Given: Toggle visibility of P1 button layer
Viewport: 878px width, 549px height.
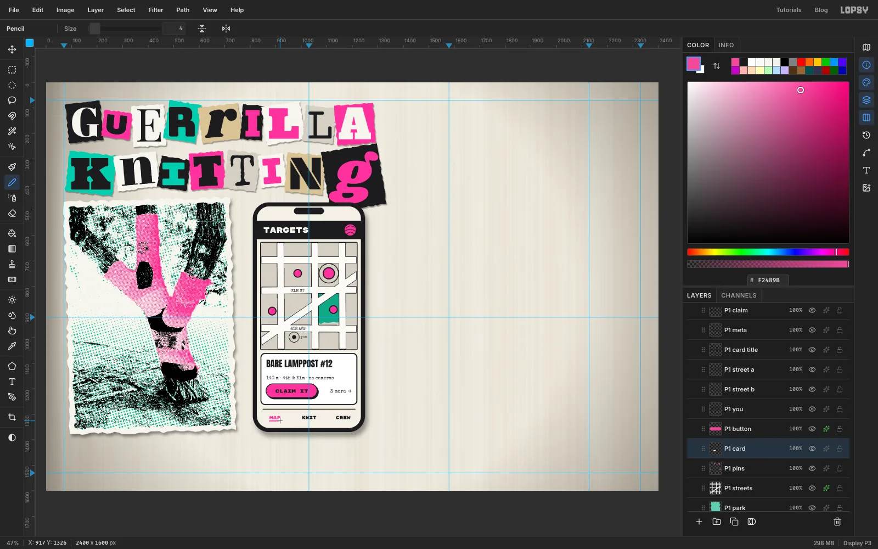Looking at the screenshot, I should (x=812, y=429).
